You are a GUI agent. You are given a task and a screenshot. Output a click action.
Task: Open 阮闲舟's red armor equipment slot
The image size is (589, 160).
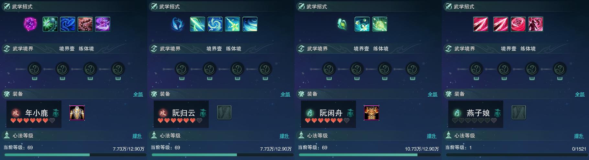pyautogui.click(x=372, y=113)
